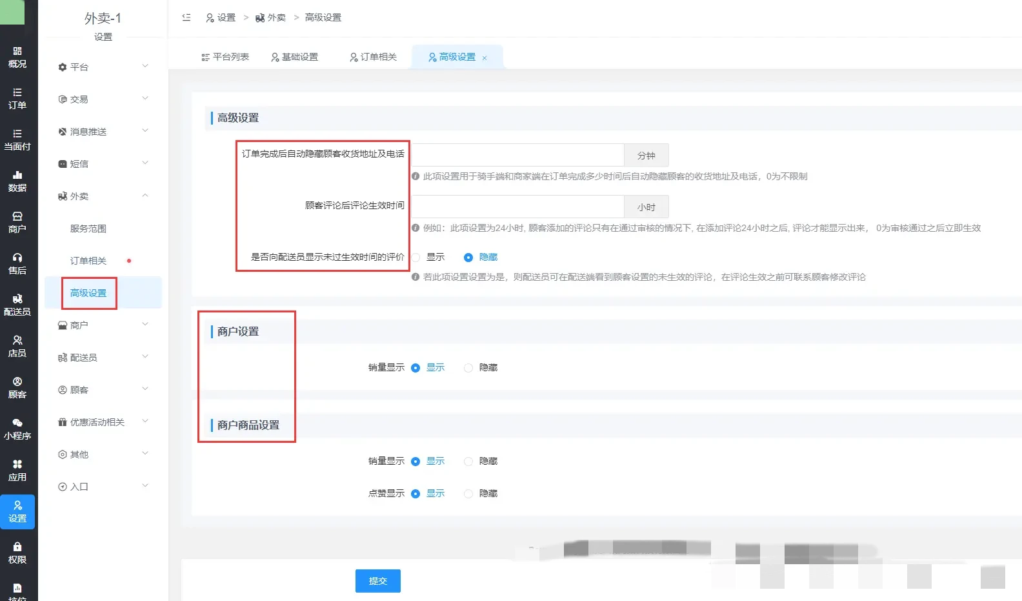The width and height of the screenshot is (1022, 601).
Task: Switch to the 平台列表 tab
Action: click(225, 57)
